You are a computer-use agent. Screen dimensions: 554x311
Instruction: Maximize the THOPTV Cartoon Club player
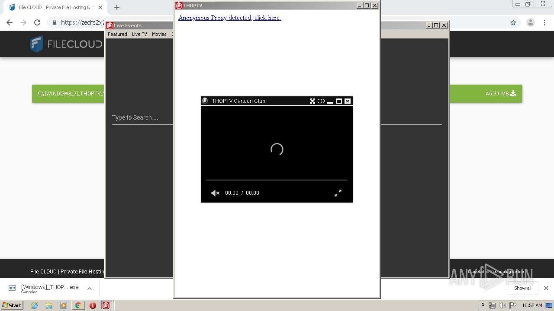[x=339, y=101]
